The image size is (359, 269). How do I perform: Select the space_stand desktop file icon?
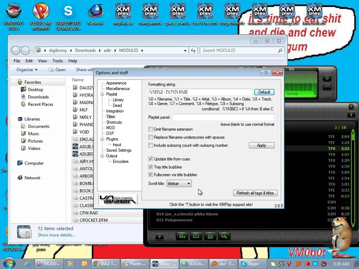178,14
